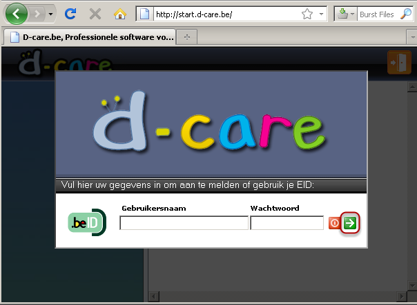Bookmark this page using the star icon
Image resolution: width=417 pixels, height=305 pixels.
click(x=307, y=14)
